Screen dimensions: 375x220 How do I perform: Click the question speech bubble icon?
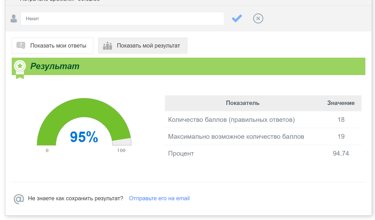click(21, 45)
